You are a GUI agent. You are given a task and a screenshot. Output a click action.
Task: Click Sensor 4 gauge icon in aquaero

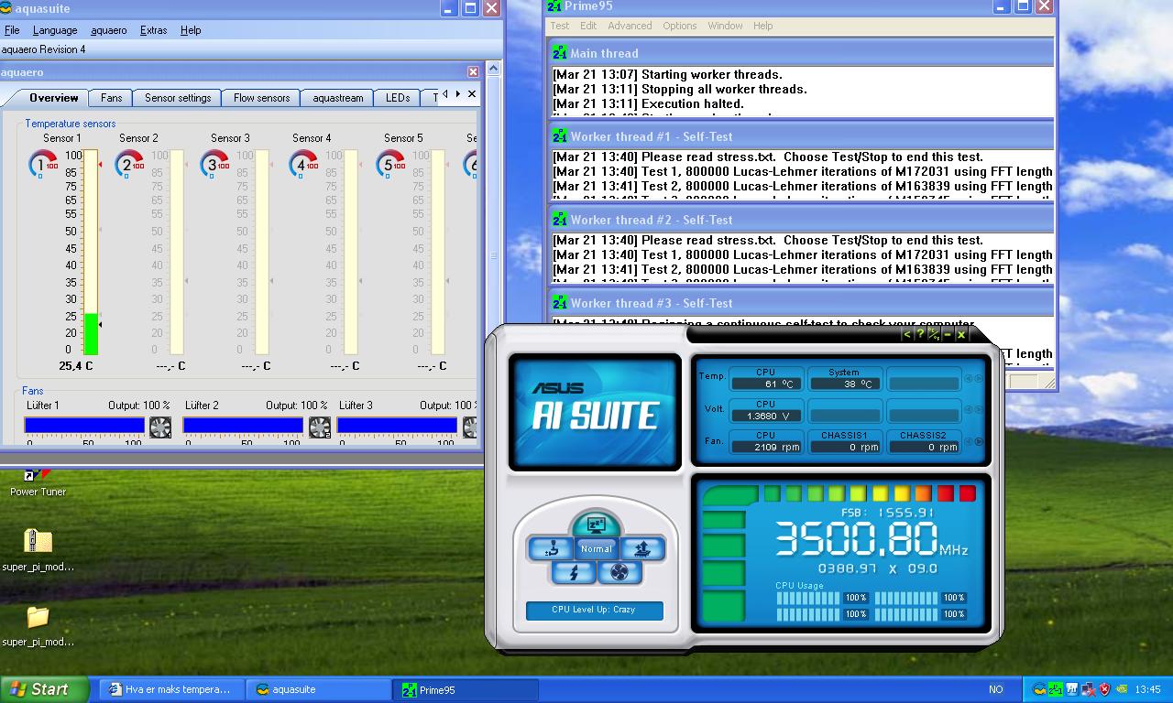(302, 164)
